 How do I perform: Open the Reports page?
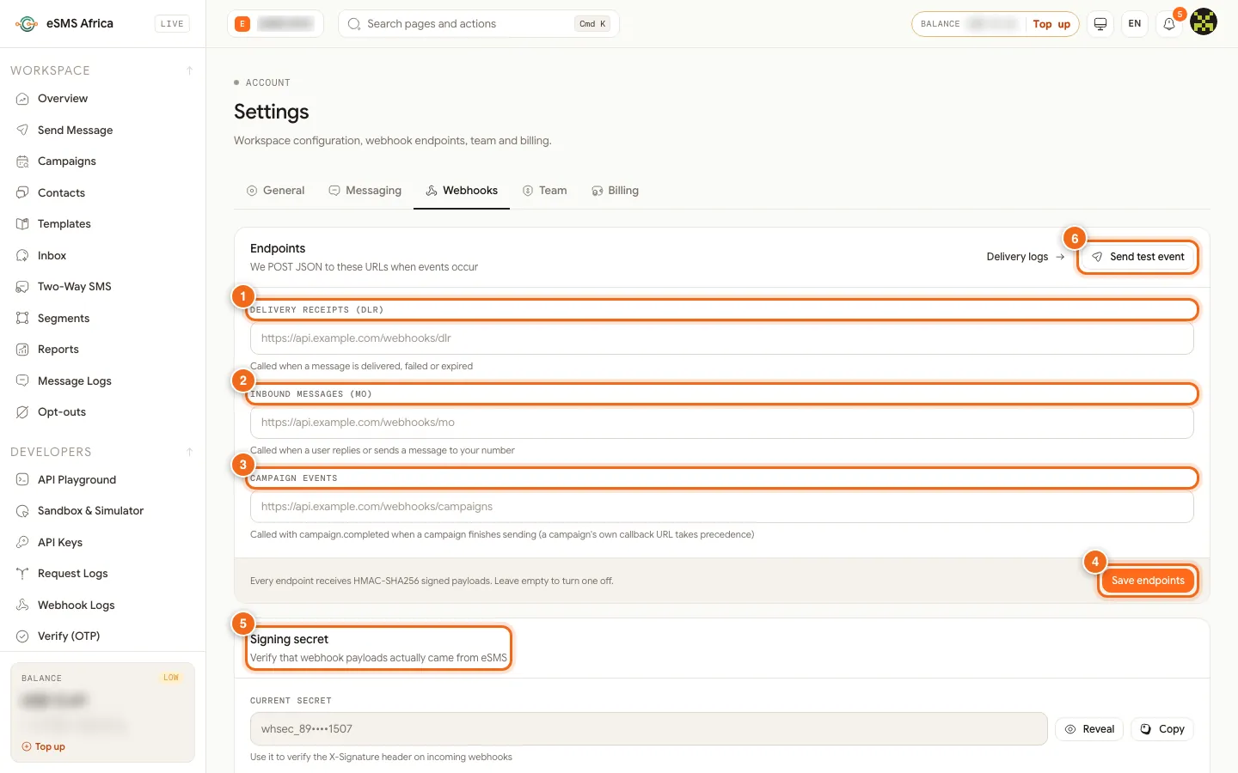102,350
